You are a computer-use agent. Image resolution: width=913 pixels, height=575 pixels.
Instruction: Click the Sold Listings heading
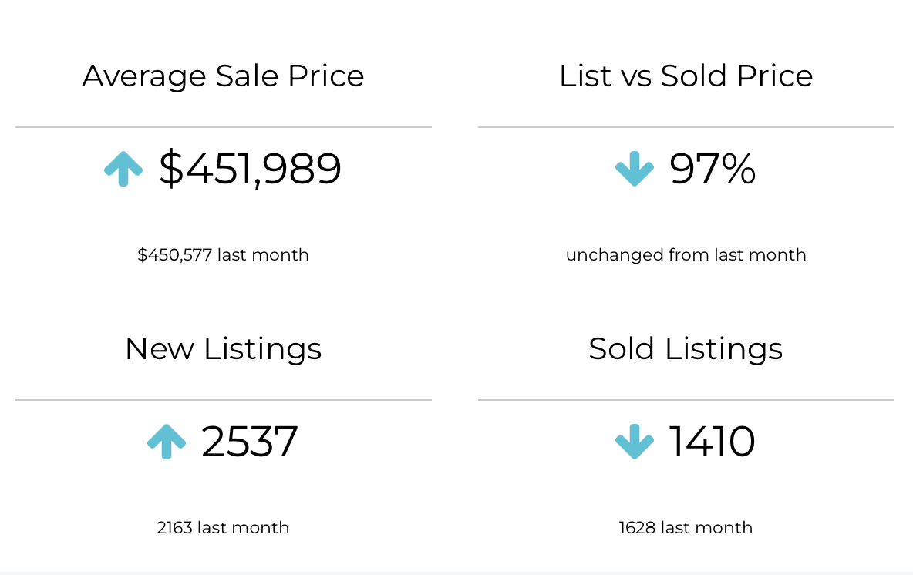click(x=686, y=349)
